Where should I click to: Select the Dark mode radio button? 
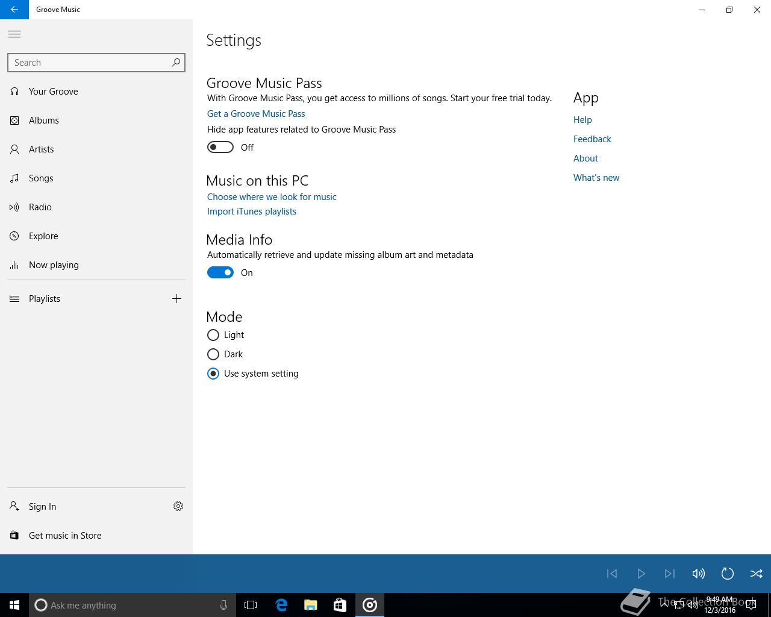pos(213,354)
